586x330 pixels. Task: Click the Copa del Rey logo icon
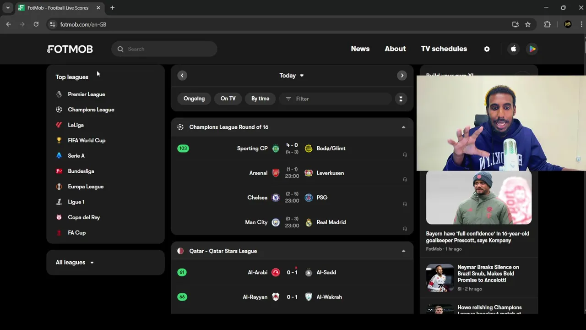pyautogui.click(x=59, y=217)
